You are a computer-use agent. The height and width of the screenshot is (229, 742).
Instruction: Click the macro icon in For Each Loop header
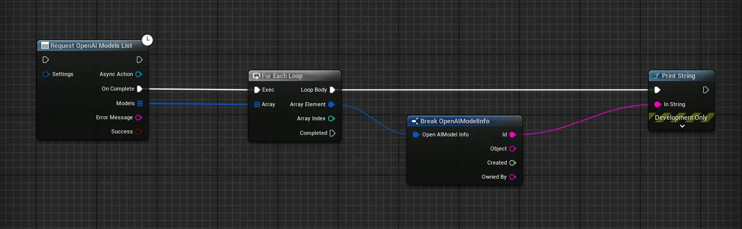pyautogui.click(x=256, y=76)
